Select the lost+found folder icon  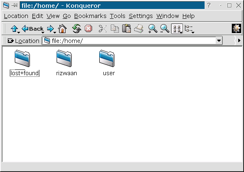pos(22,58)
